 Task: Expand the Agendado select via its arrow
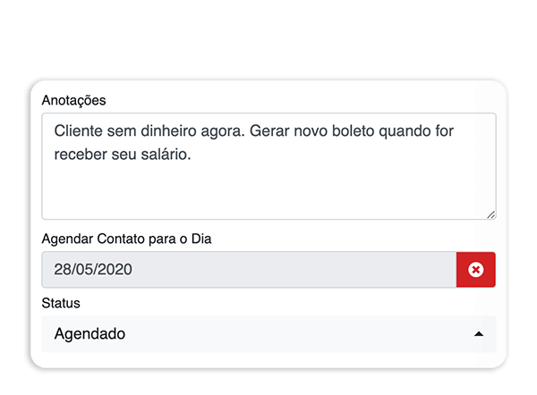click(x=479, y=334)
